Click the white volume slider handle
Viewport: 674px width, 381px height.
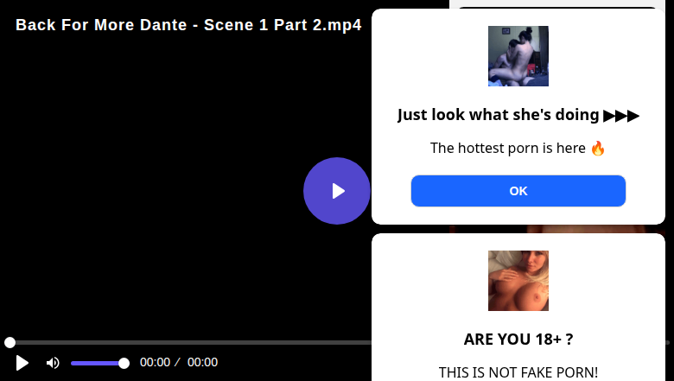coord(124,363)
